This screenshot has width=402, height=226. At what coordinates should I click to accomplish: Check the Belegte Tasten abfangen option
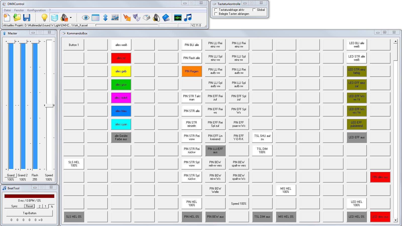tap(216, 14)
